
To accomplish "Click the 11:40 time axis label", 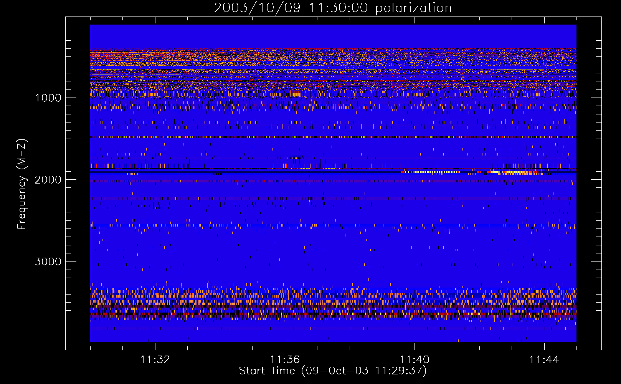I will tap(415, 360).
